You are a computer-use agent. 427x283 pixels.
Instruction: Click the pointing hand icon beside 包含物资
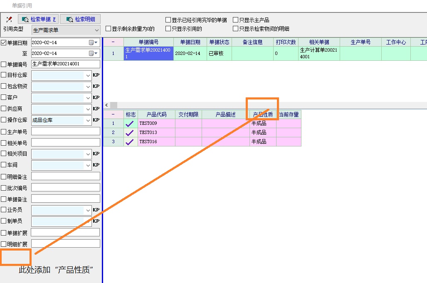(96, 86)
